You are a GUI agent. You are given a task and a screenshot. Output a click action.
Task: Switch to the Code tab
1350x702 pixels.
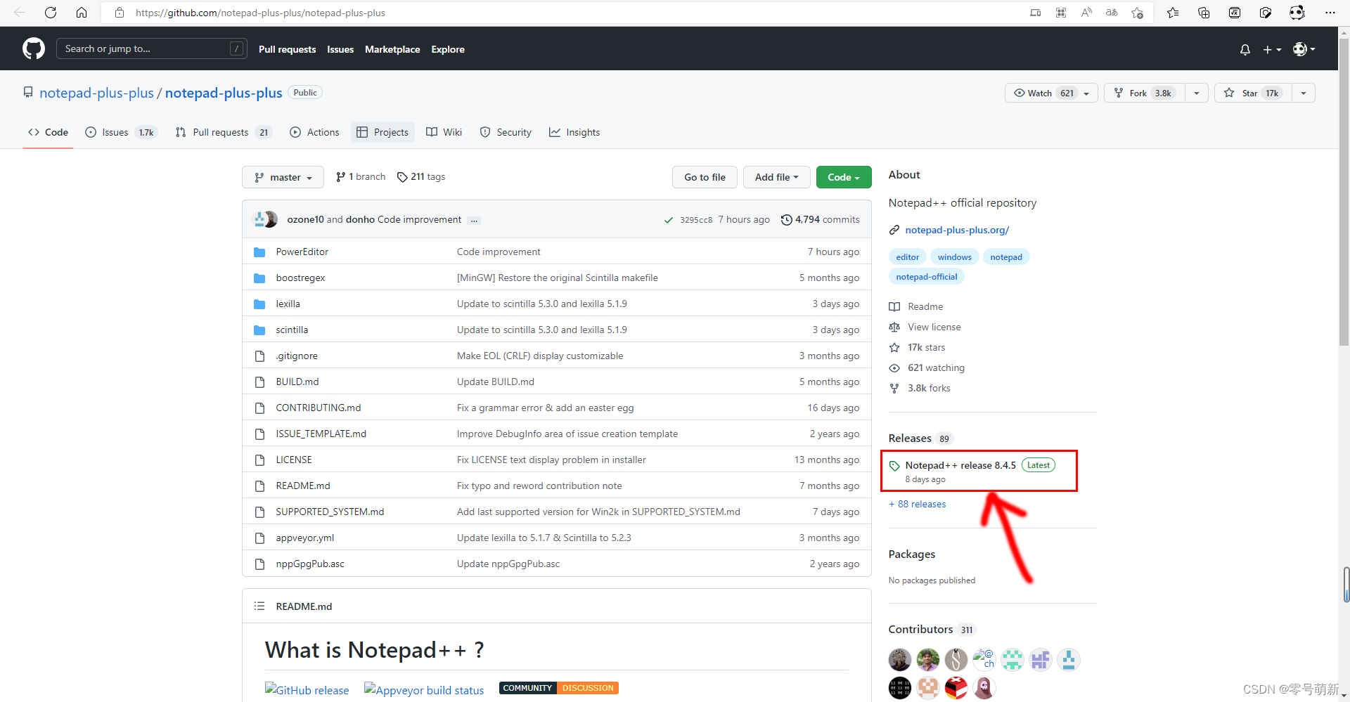tap(48, 132)
